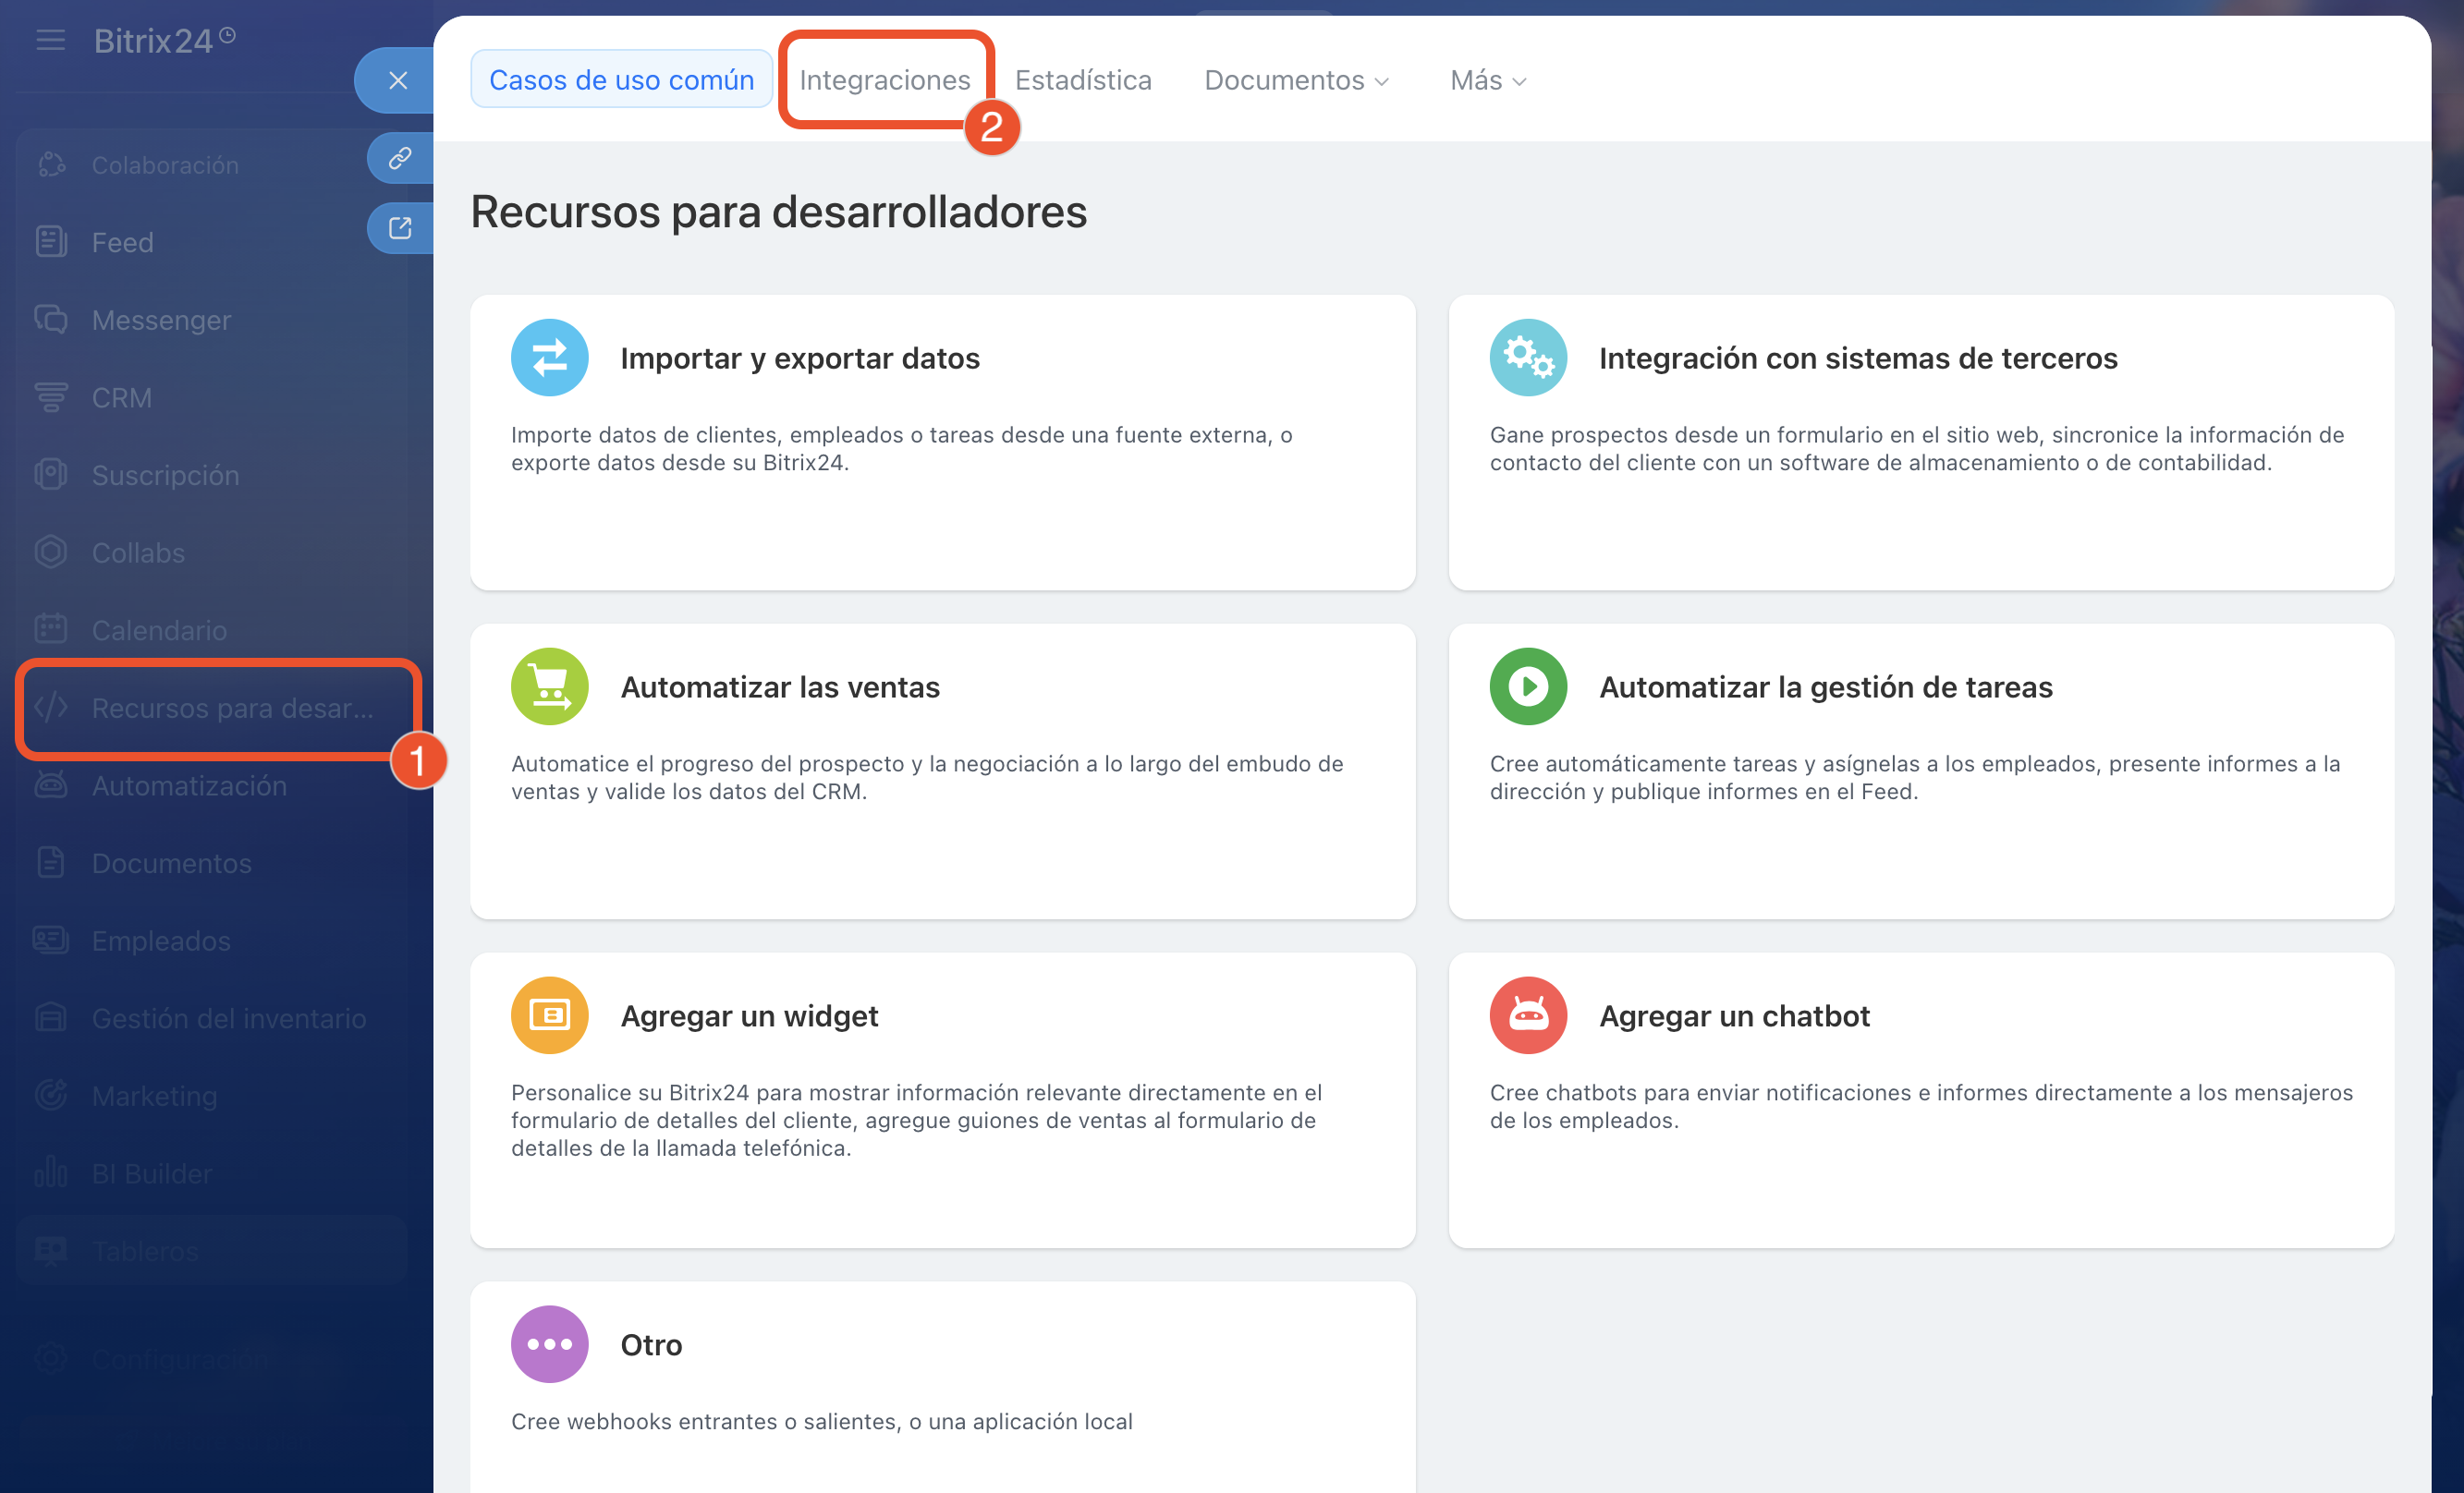Switch to the Integraciones tab
Image resolution: width=2464 pixels, height=1493 pixels.
[x=884, y=80]
